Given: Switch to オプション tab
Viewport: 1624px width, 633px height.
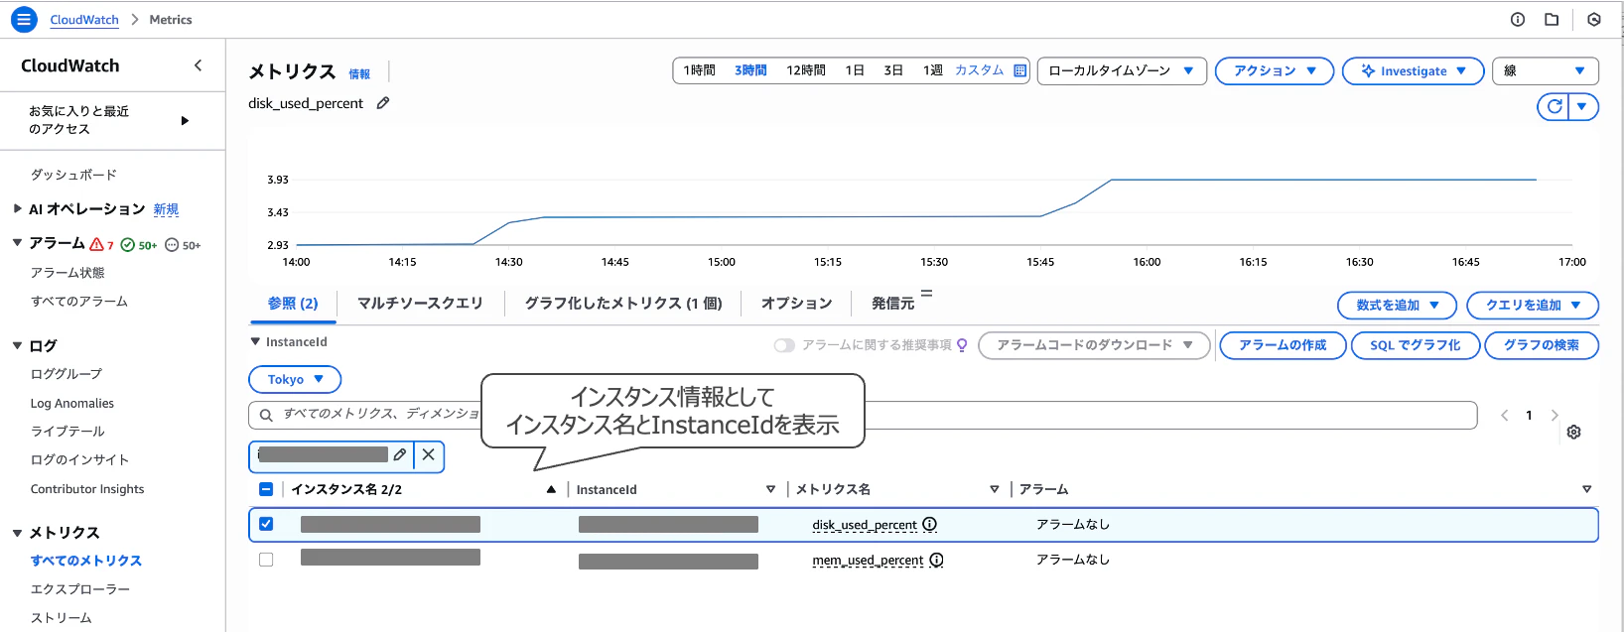Looking at the screenshot, I should [x=796, y=304].
